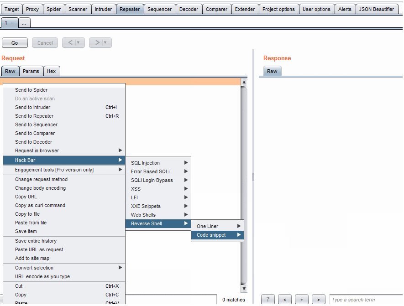
Task: Switch to the Comparer tab
Action: (x=217, y=9)
